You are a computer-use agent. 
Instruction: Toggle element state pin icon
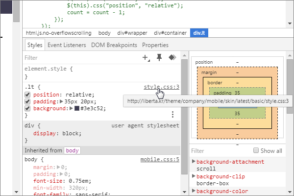pos(159,57)
